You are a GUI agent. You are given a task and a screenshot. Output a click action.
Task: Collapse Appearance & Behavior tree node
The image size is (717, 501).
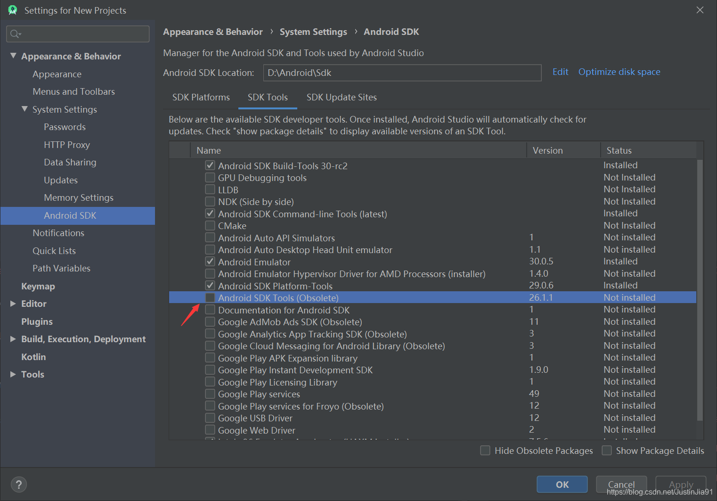point(13,56)
